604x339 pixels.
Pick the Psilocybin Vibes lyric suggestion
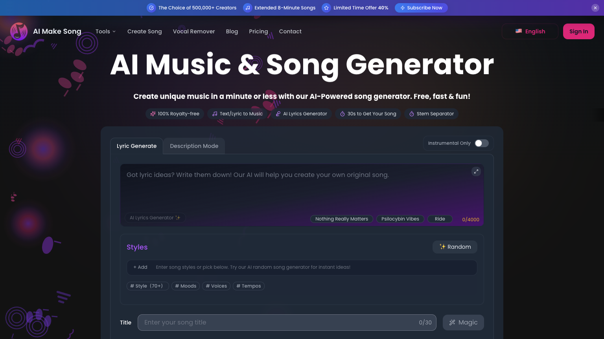click(400, 219)
